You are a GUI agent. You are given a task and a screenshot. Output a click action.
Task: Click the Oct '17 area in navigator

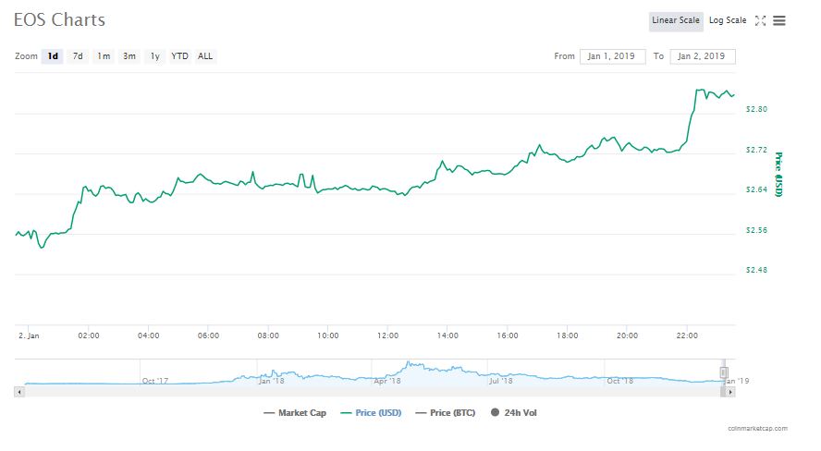point(155,381)
